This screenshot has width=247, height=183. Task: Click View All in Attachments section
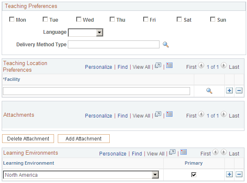pos(142,116)
